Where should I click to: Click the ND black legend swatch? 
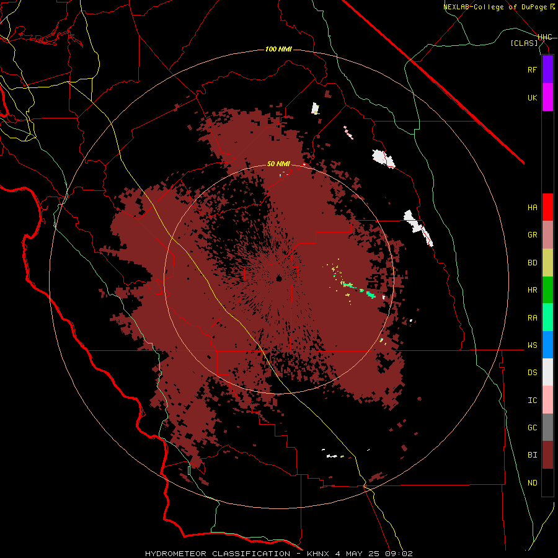pyautogui.click(x=547, y=482)
